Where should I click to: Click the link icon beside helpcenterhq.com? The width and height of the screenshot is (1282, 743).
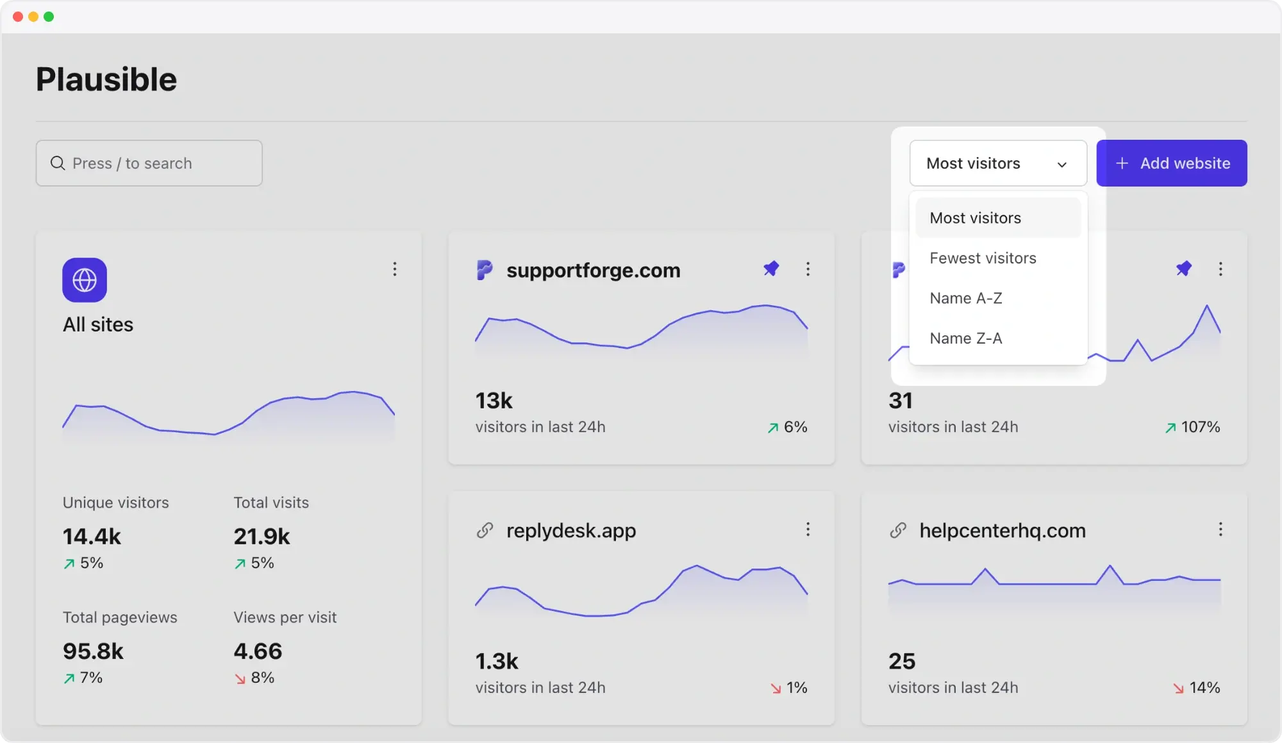pos(897,530)
